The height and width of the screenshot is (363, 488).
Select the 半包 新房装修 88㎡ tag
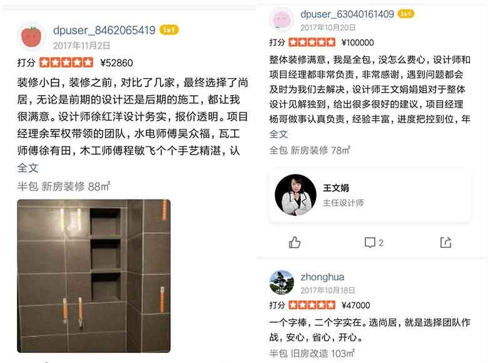pos(63,187)
